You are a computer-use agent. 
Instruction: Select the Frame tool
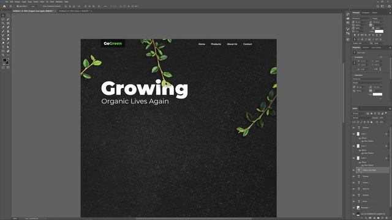pyautogui.click(x=8, y=23)
